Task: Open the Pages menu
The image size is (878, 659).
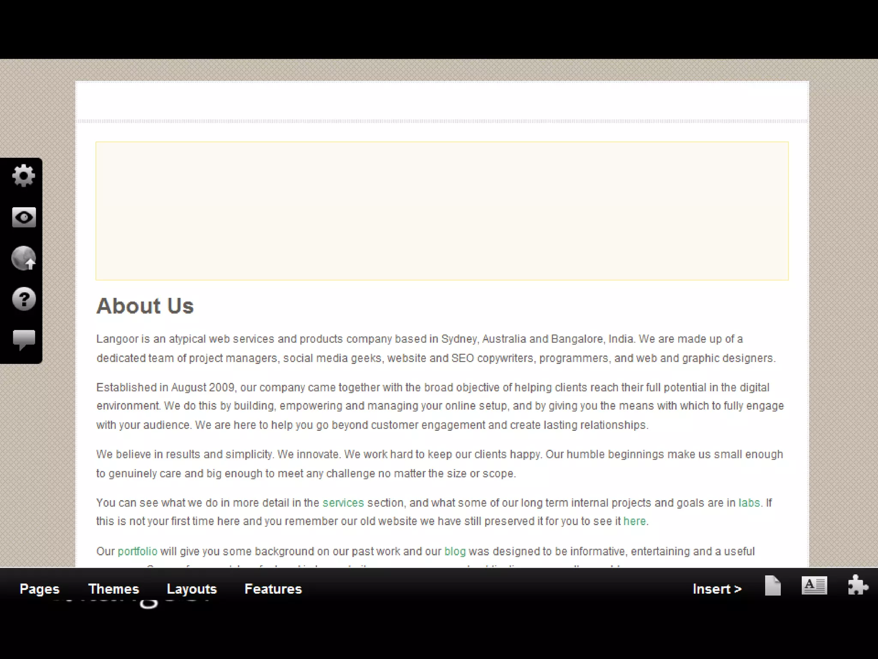Action: pyautogui.click(x=39, y=589)
